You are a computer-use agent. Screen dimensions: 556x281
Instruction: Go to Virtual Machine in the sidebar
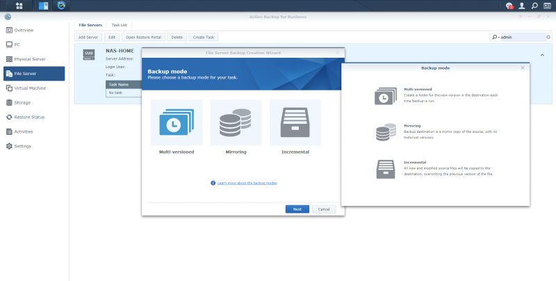click(x=34, y=88)
